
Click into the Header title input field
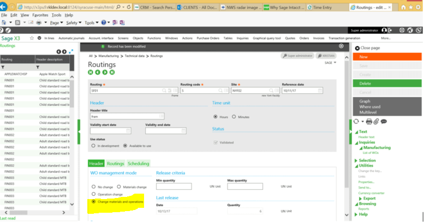pos(127,116)
